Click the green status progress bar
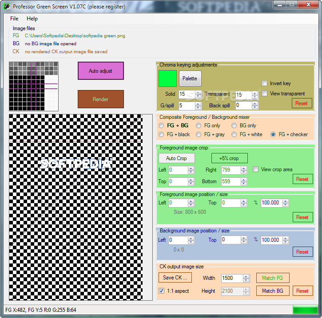The height and width of the screenshot is (318, 322). (306, 310)
